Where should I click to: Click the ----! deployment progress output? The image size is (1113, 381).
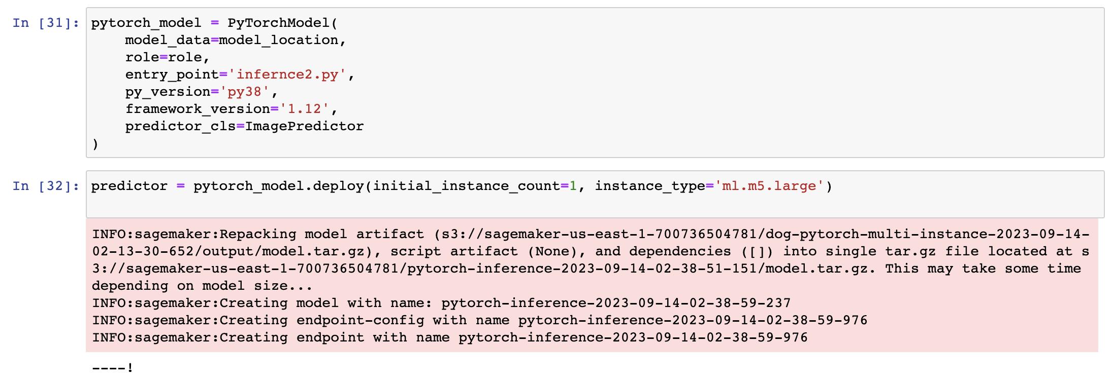pos(113,368)
